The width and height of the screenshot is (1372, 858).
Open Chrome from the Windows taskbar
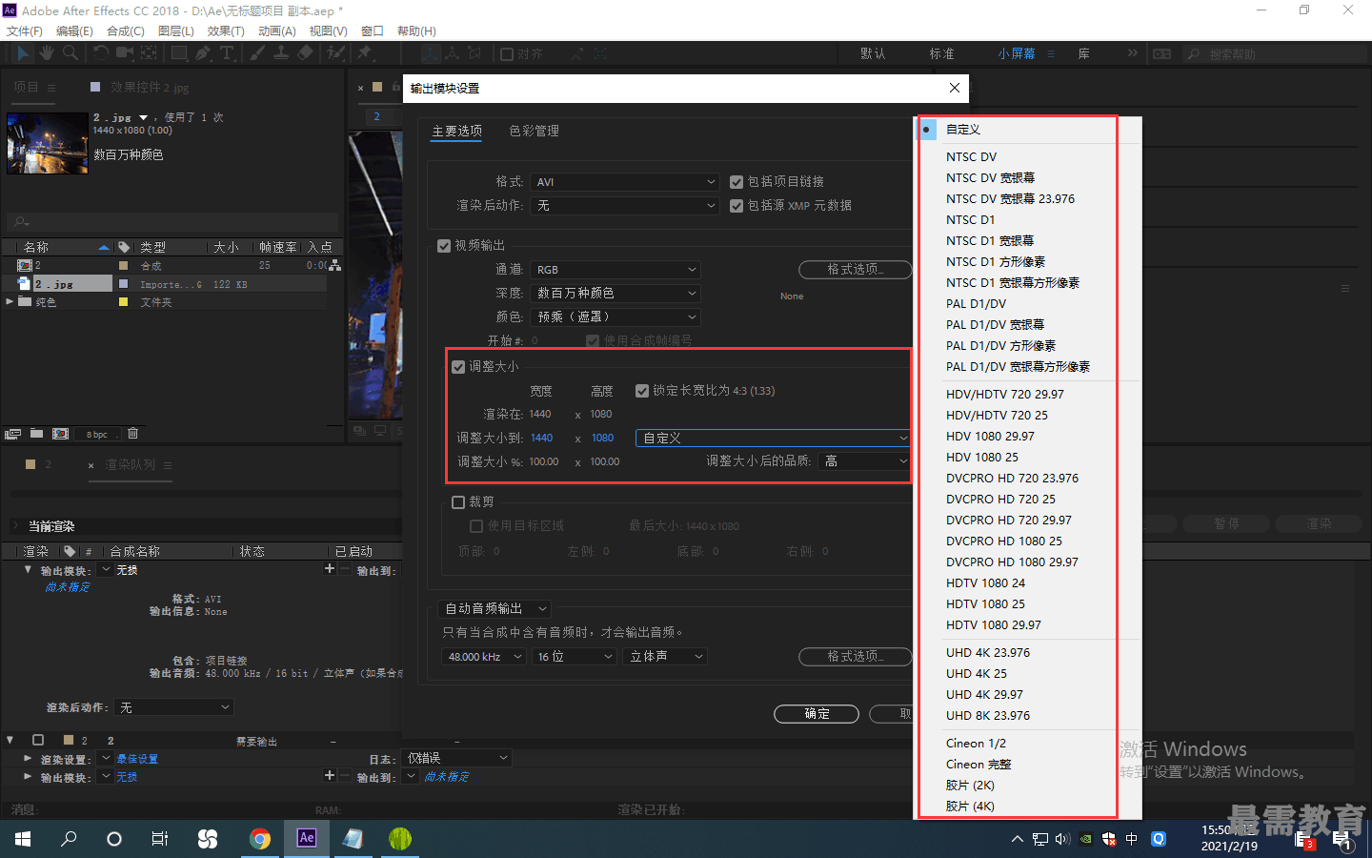click(259, 839)
